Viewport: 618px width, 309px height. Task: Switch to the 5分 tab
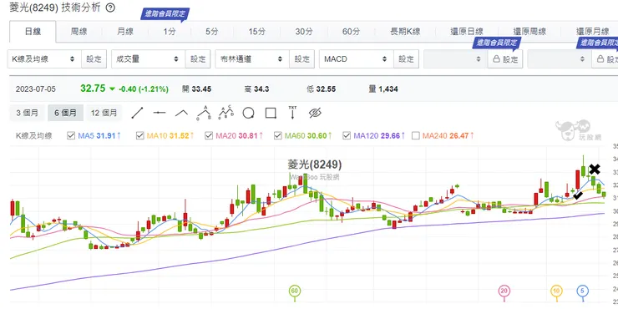(211, 32)
